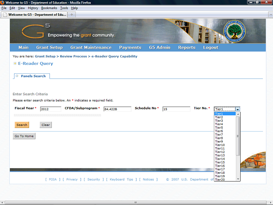Image resolution: width=273 pixels, height=205 pixels.
Task: Open Payments navigation item
Action: point(130,47)
